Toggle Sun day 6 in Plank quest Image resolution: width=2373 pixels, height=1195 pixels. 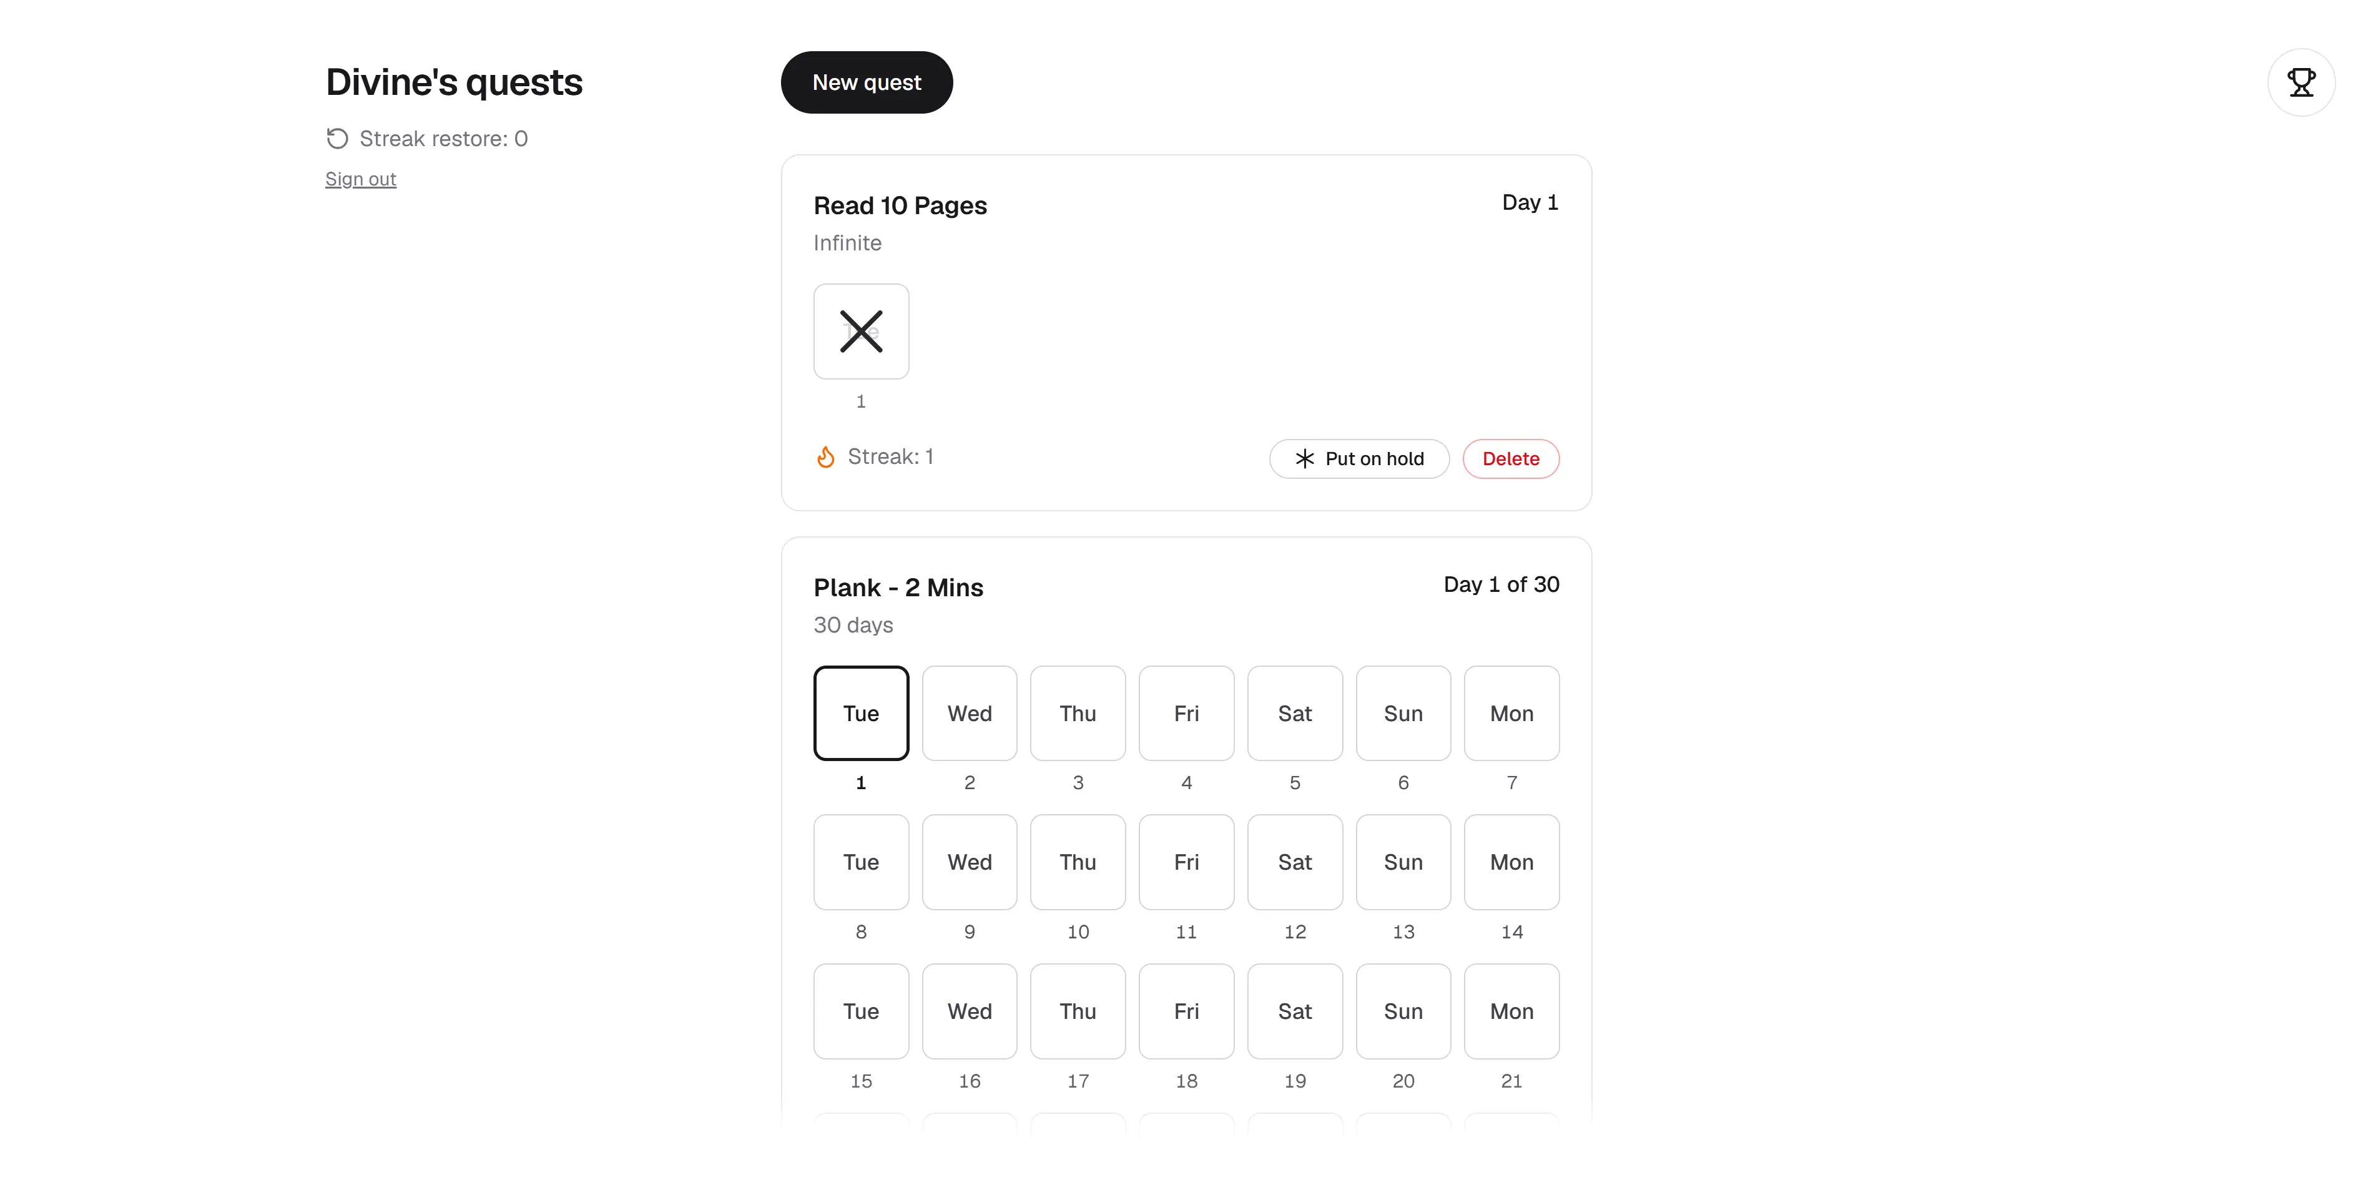pyautogui.click(x=1403, y=713)
